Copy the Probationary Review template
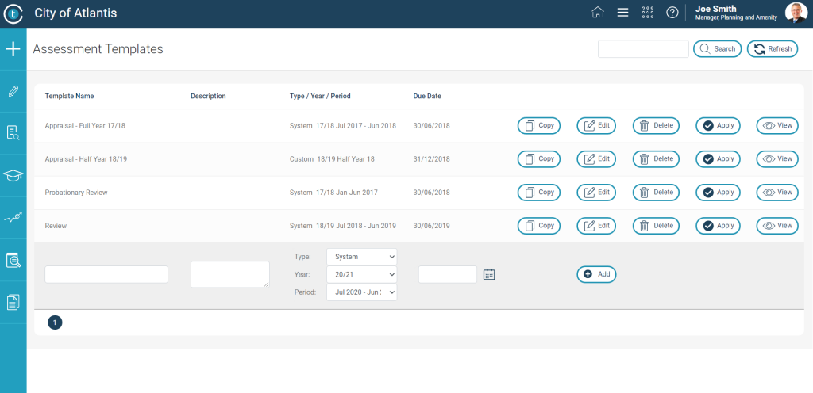This screenshot has width=813, height=393. (x=539, y=193)
